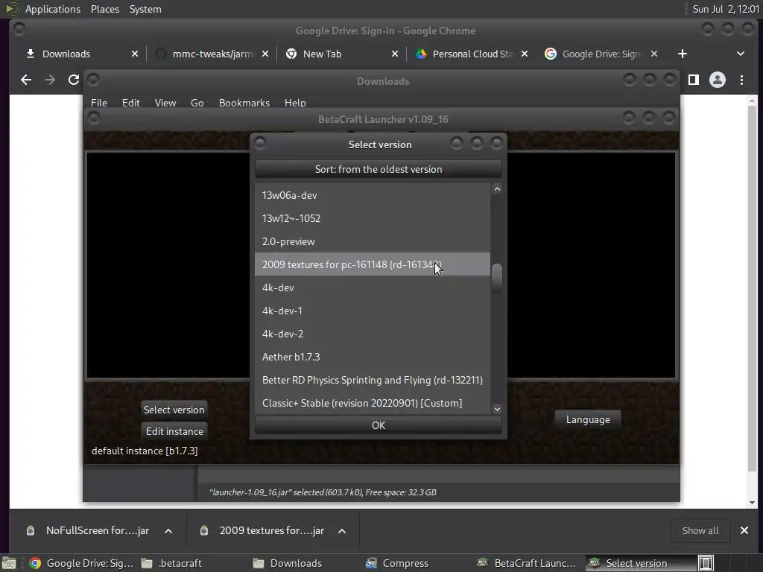The image size is (763, 572).
Task: Pick the 4k-dev-1 version
Action: click(x=373, y=311)
